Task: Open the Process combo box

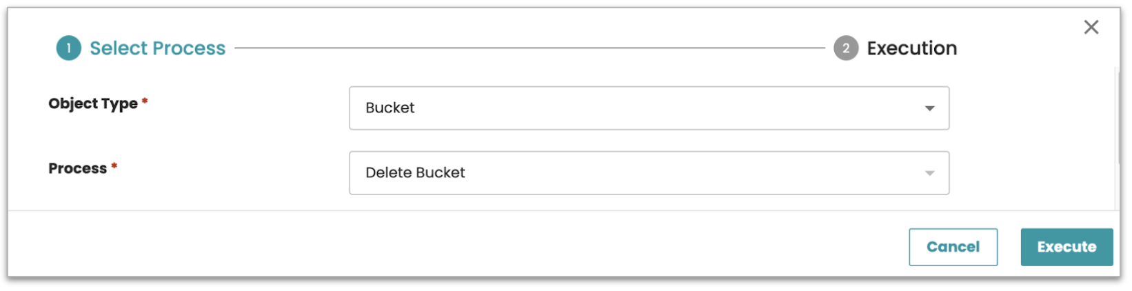Action: click(648, 173)
